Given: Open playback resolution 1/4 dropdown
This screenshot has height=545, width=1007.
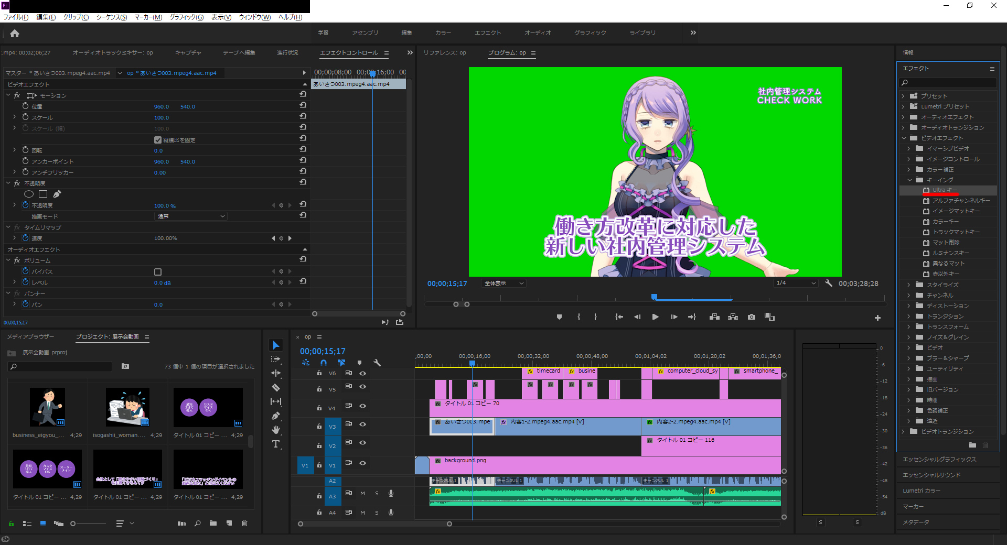Looking at the screenshot, I should click(x=796, y=283).
